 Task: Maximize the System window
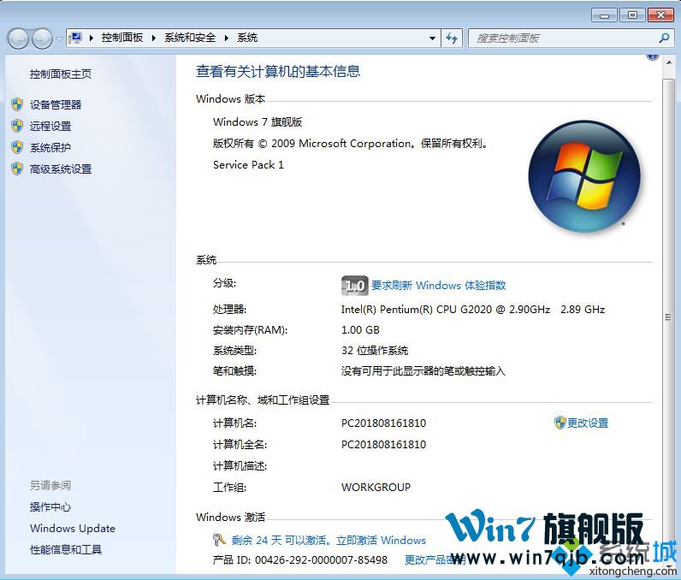click(x=632, y=15)
